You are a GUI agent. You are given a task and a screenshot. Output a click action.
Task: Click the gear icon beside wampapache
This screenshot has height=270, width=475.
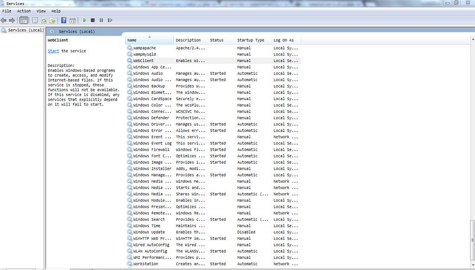point(130,48)
